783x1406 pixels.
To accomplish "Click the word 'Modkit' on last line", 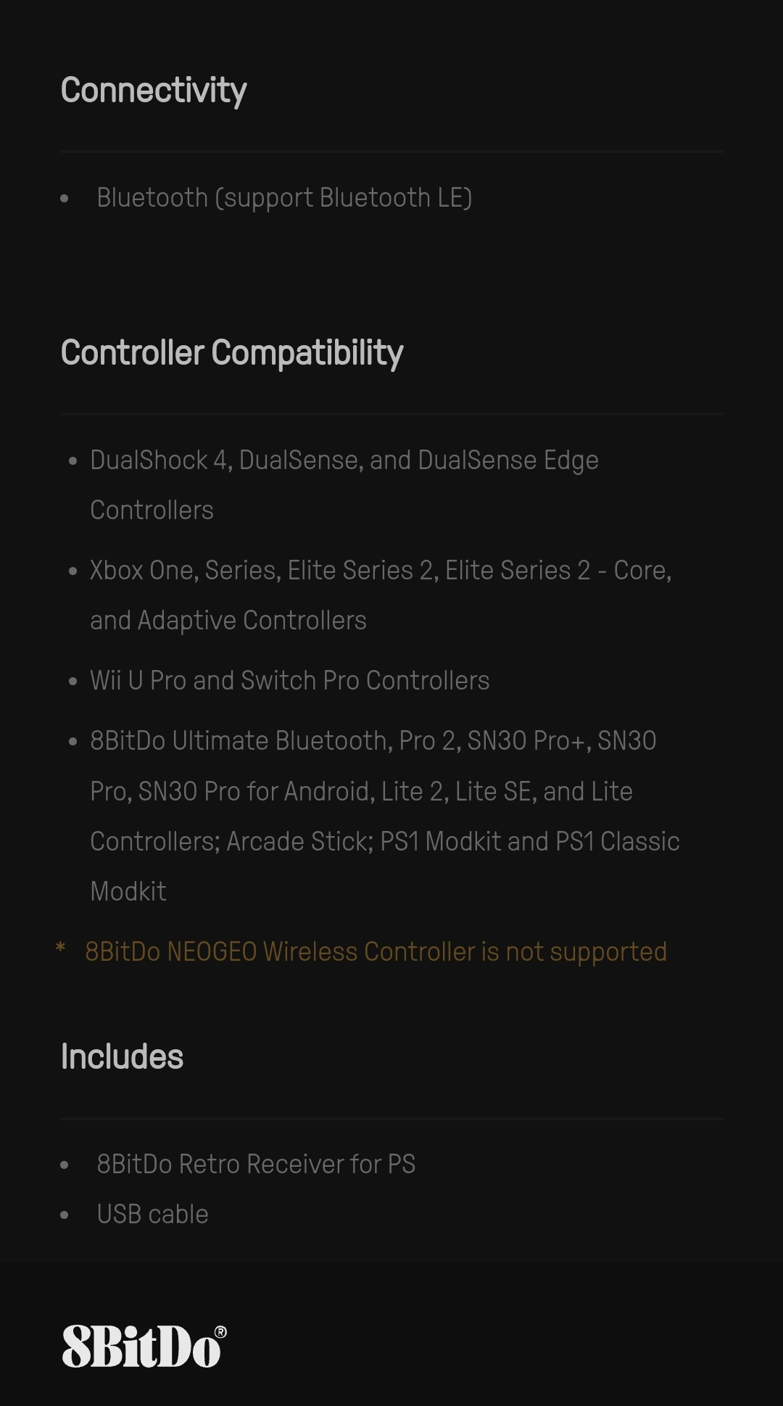I will click(x=128, y=891).
